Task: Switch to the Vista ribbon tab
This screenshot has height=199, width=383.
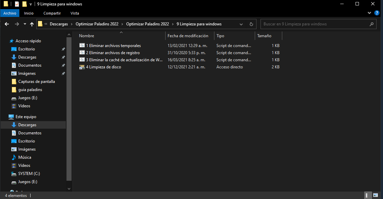Action: coord(75,13)
